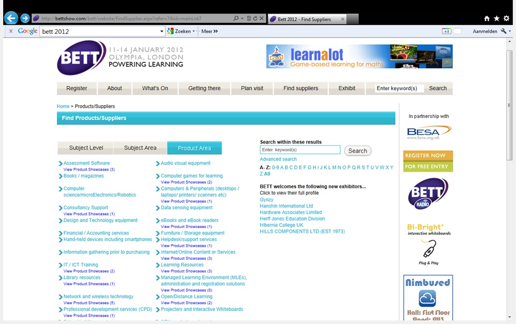Open favorites with the star icon
Viewport: 516px width, 324px height.
pyautogui.click(x=496, y=18)
